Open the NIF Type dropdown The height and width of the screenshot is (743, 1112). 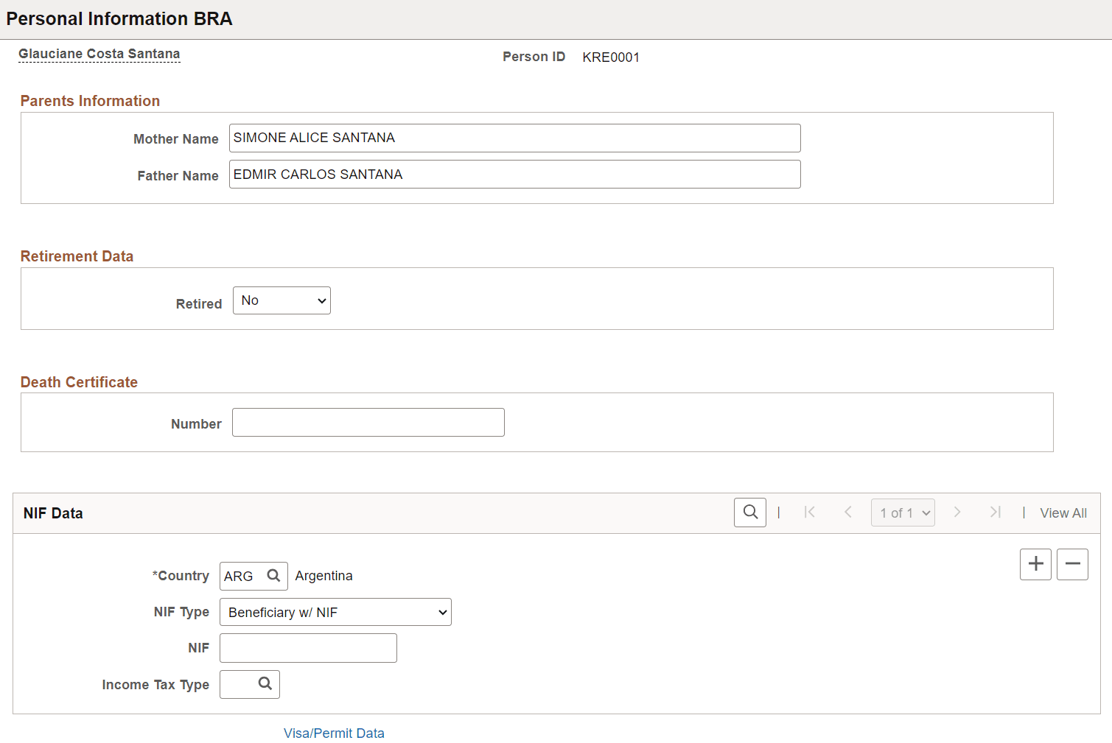335,612
